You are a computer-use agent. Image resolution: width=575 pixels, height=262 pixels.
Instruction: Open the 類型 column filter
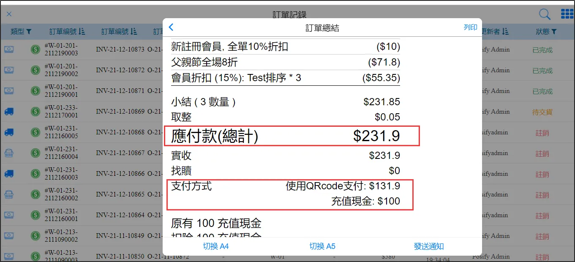click(21, 32)
